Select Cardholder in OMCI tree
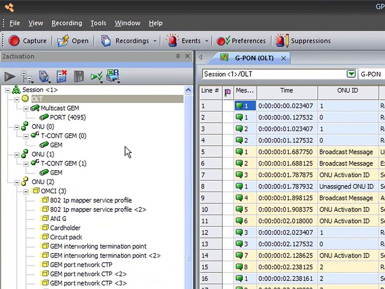This screenshot has height=289, width=385. pyautogui.click(x=65, y=228)
